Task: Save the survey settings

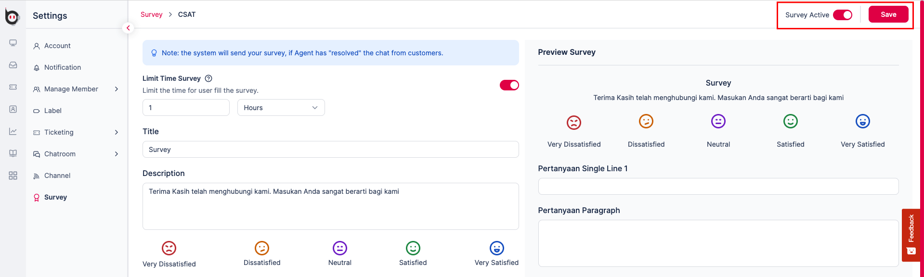Action: pyautogui.click(x=888, y=14)
